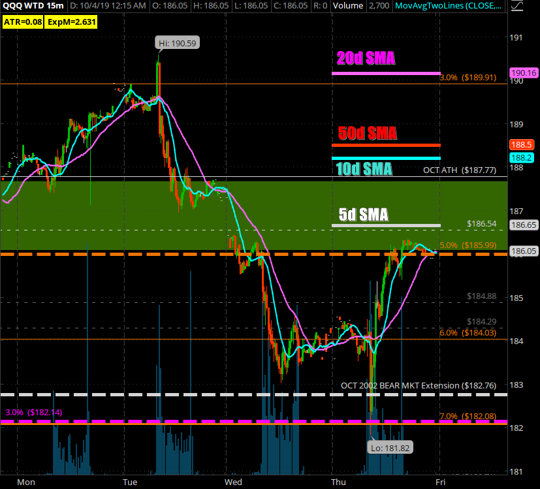Click the magenta 190.16 price axis tag

click(524, 73)
